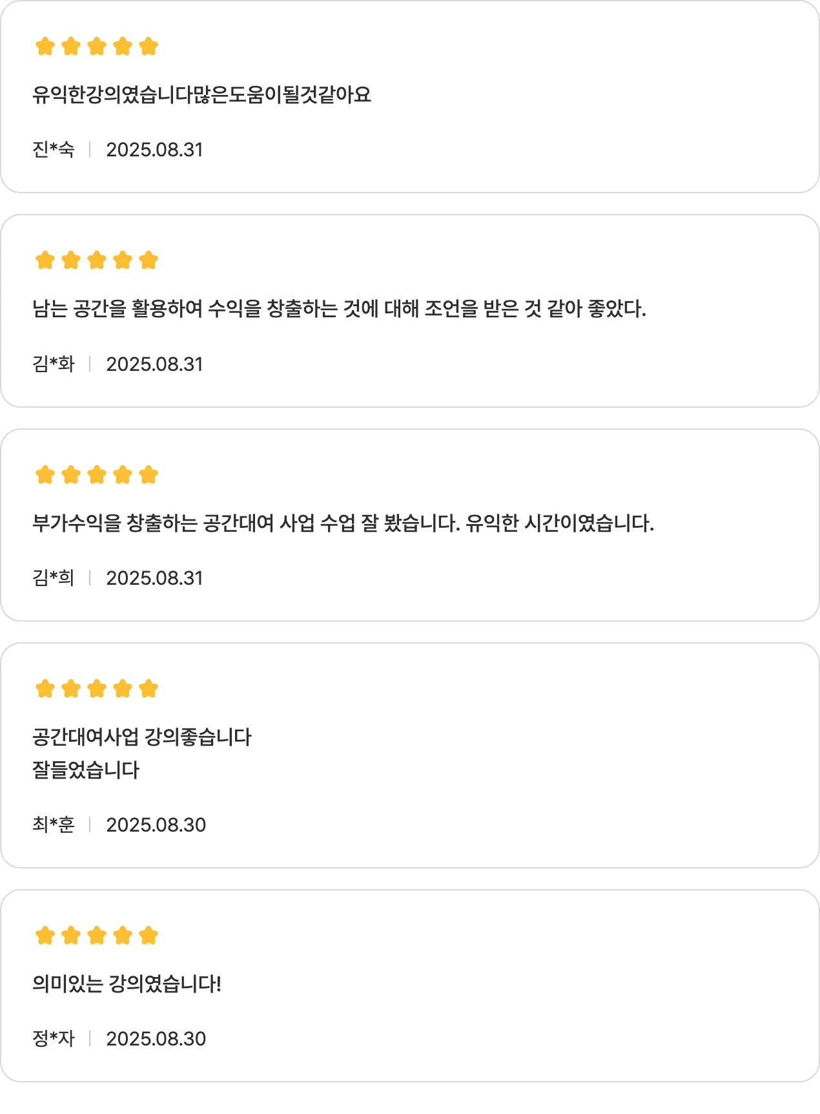Click the date beside reviewer 김*희
Viewport: 820px width, 1114px height.
coord(154,578)
